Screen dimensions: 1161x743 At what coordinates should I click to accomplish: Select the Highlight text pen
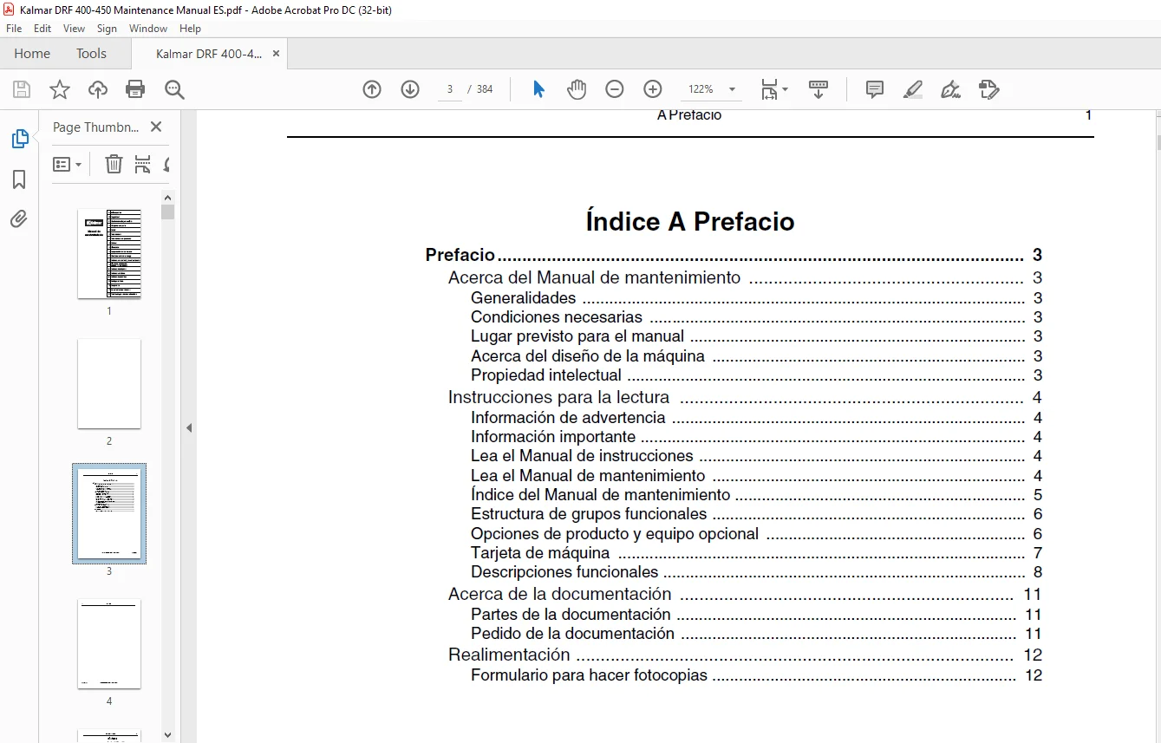pos(913,89)
